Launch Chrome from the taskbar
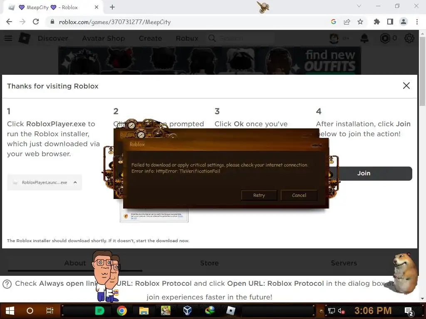 (122, 311)
